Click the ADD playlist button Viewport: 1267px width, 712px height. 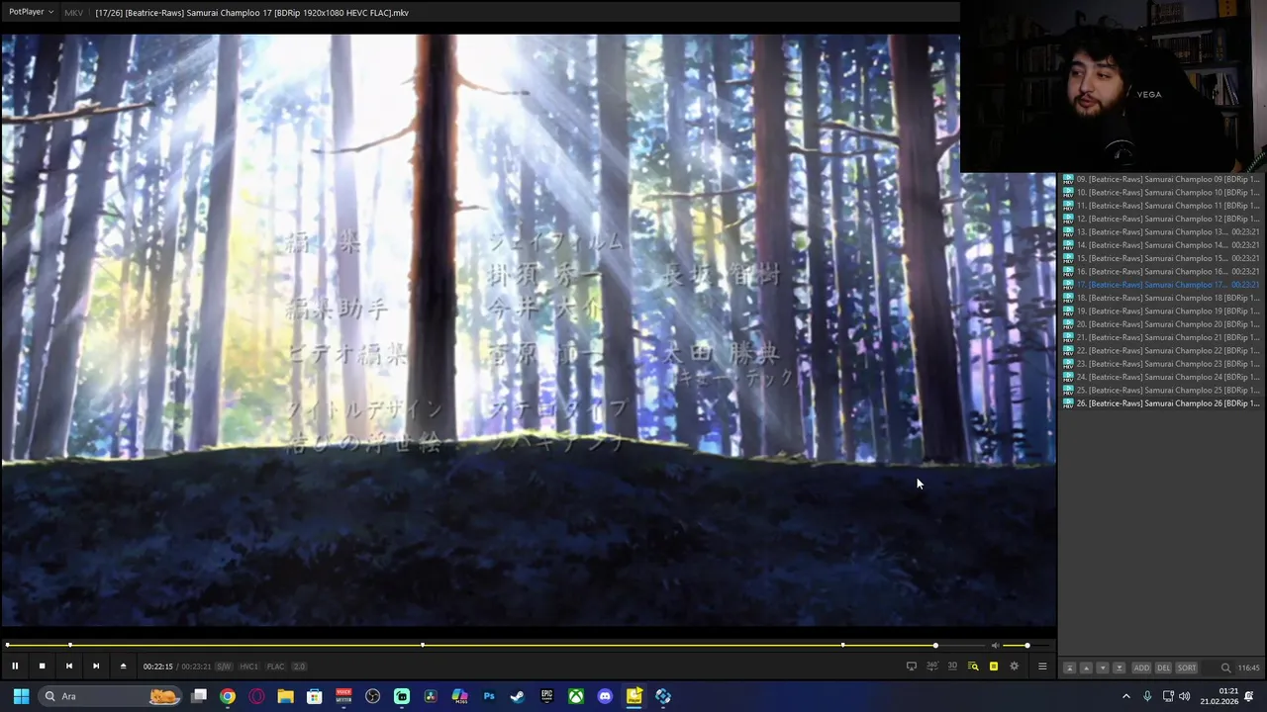click(1141, 668)
